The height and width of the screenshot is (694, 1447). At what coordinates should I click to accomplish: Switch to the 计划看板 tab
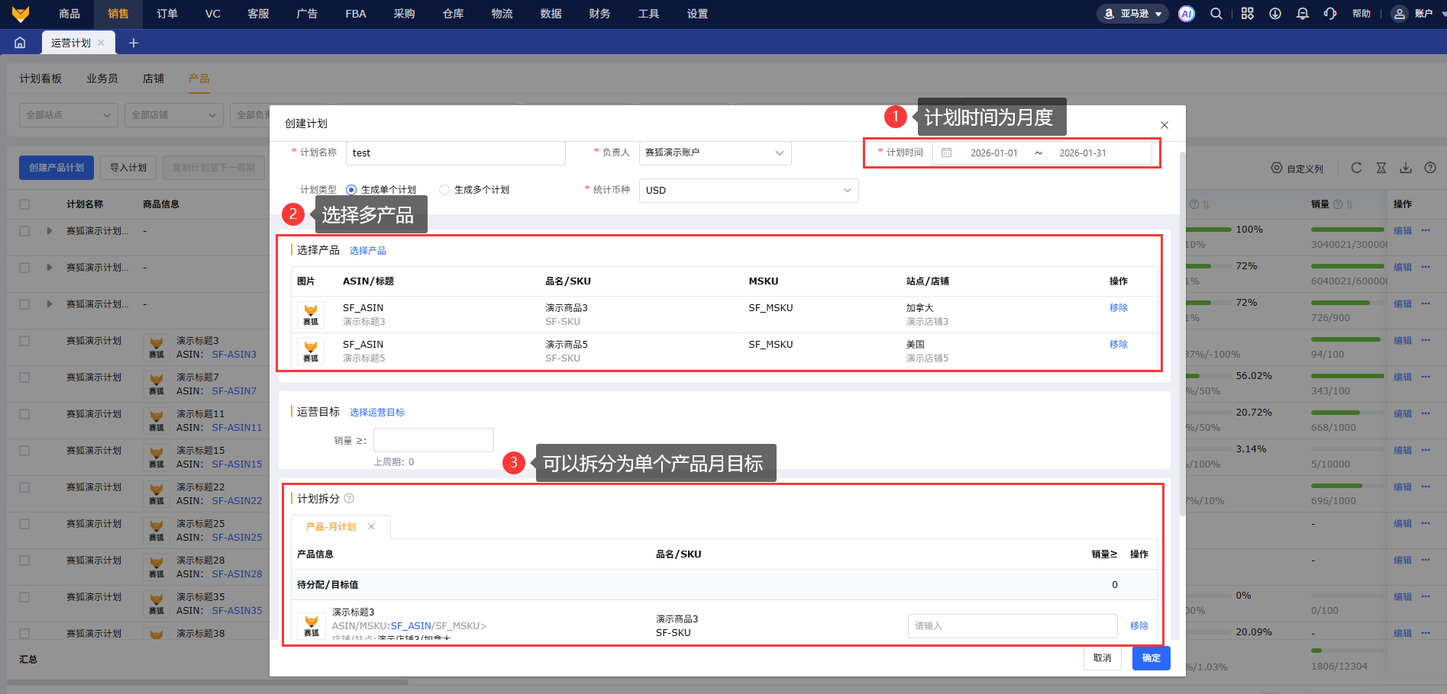40,79
